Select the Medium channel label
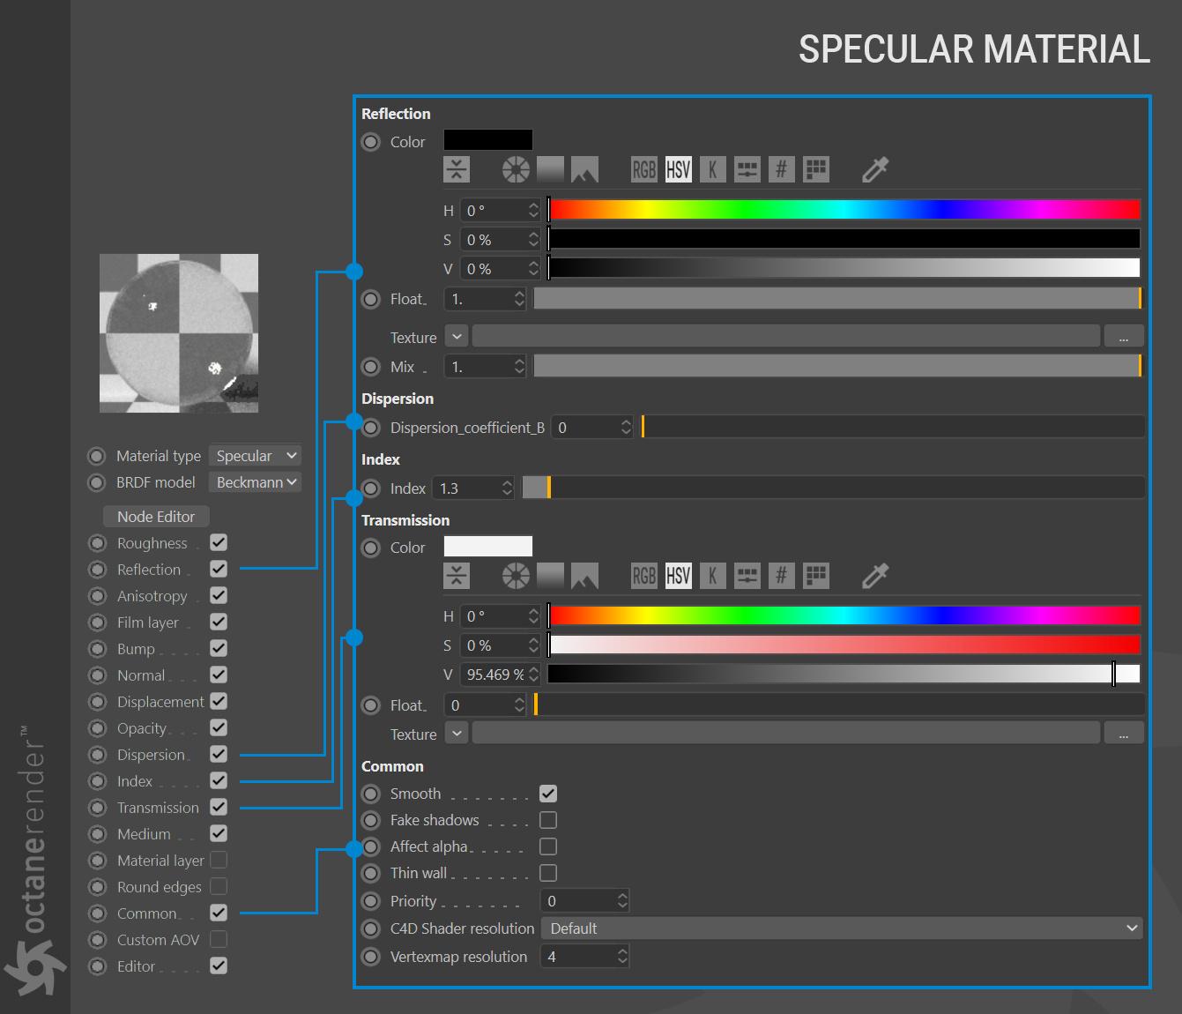This screenshot has width=1182, height=1014. [144, 834]
